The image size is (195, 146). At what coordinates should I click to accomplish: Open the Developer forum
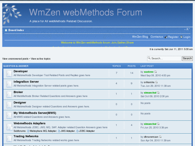[21, 71]
